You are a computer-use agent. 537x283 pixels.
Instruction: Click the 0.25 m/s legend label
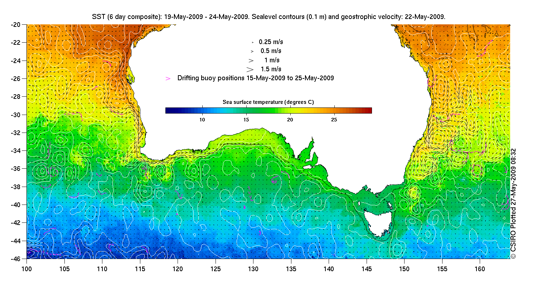[x=271, y=42]
